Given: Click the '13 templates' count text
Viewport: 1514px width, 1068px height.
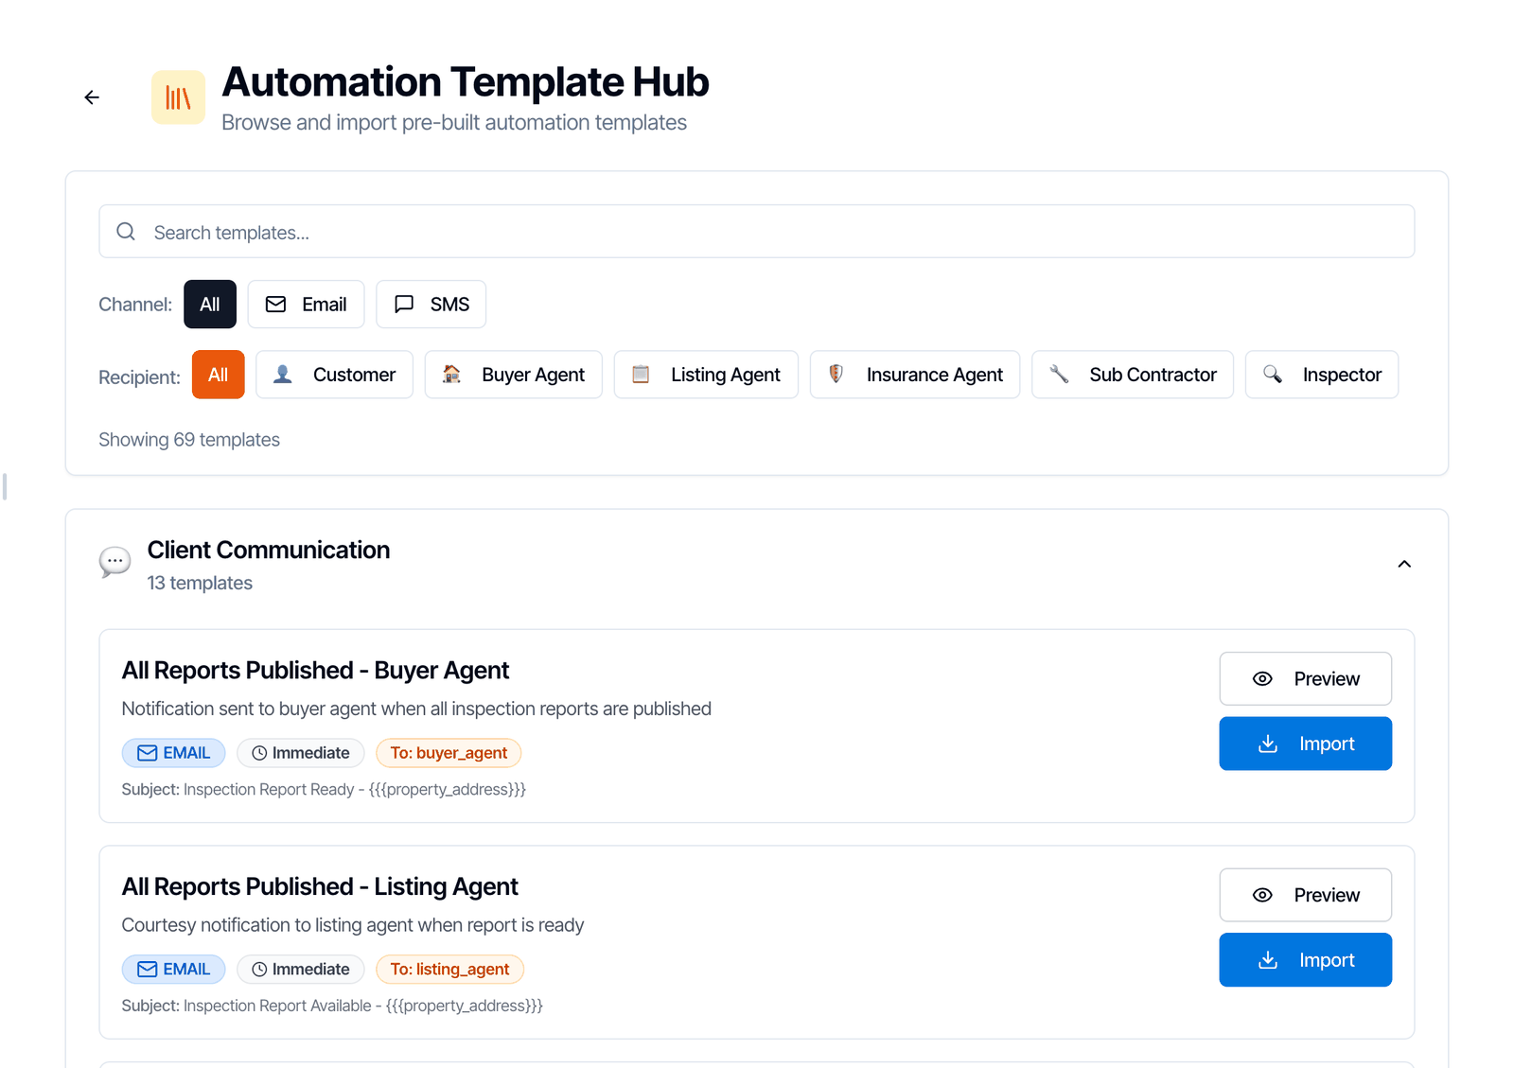Looking at the screenshot, I should pyautogui.click(x=200, y=583).
